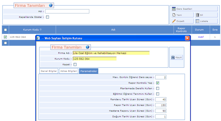Uncheck Rapor Kontrolü Yap checkbox
The image size is (221, 121).
click(158, 83)
